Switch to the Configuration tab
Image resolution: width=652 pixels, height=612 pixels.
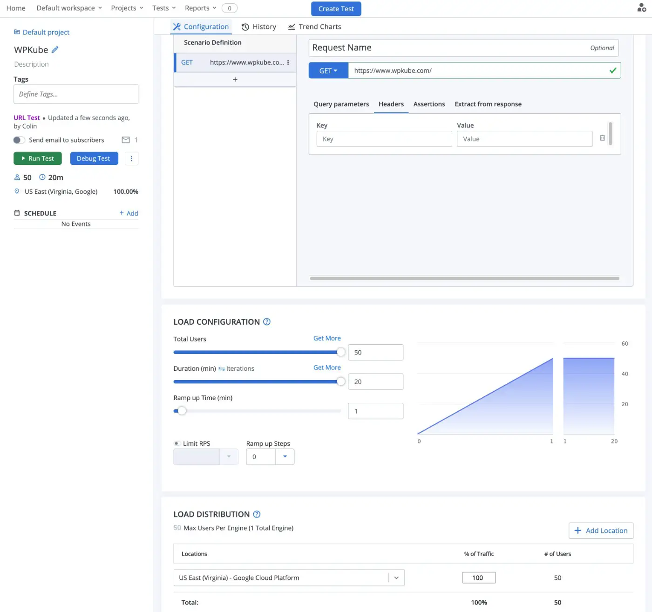click(201, 27)
